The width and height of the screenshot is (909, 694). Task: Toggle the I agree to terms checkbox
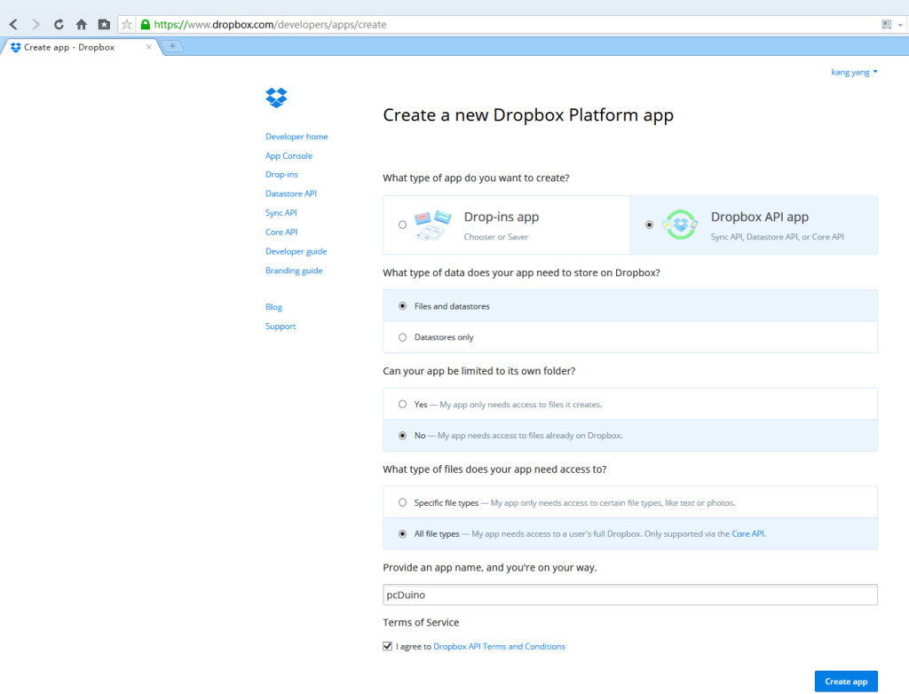(x=387, y=646)
